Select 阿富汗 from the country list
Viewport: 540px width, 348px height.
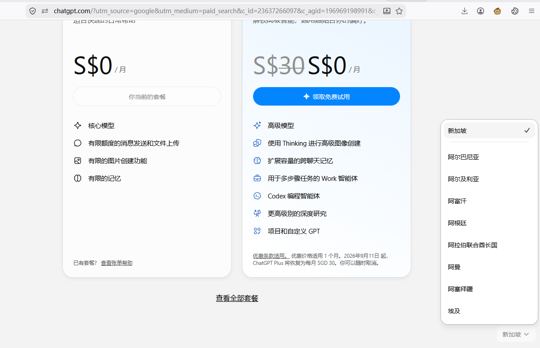pos(489,201)
